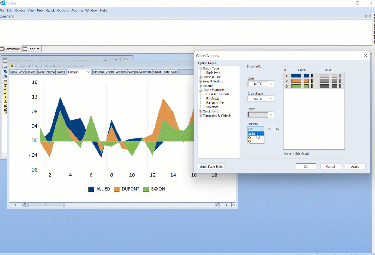Image resolution: width=375 pixels, height=255 pixels.
Task: Click the DUPONT legend color box
Action: [116, 189]
